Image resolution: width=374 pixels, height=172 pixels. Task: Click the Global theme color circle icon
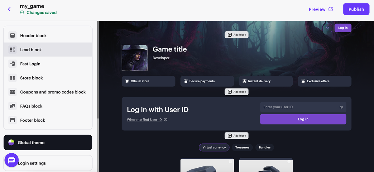pos(11,143)
